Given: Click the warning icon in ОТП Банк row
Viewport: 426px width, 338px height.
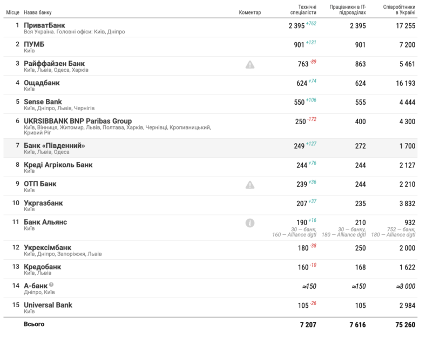Looking at the screenshot, I should pyautogui.click(x=250, y=185).
